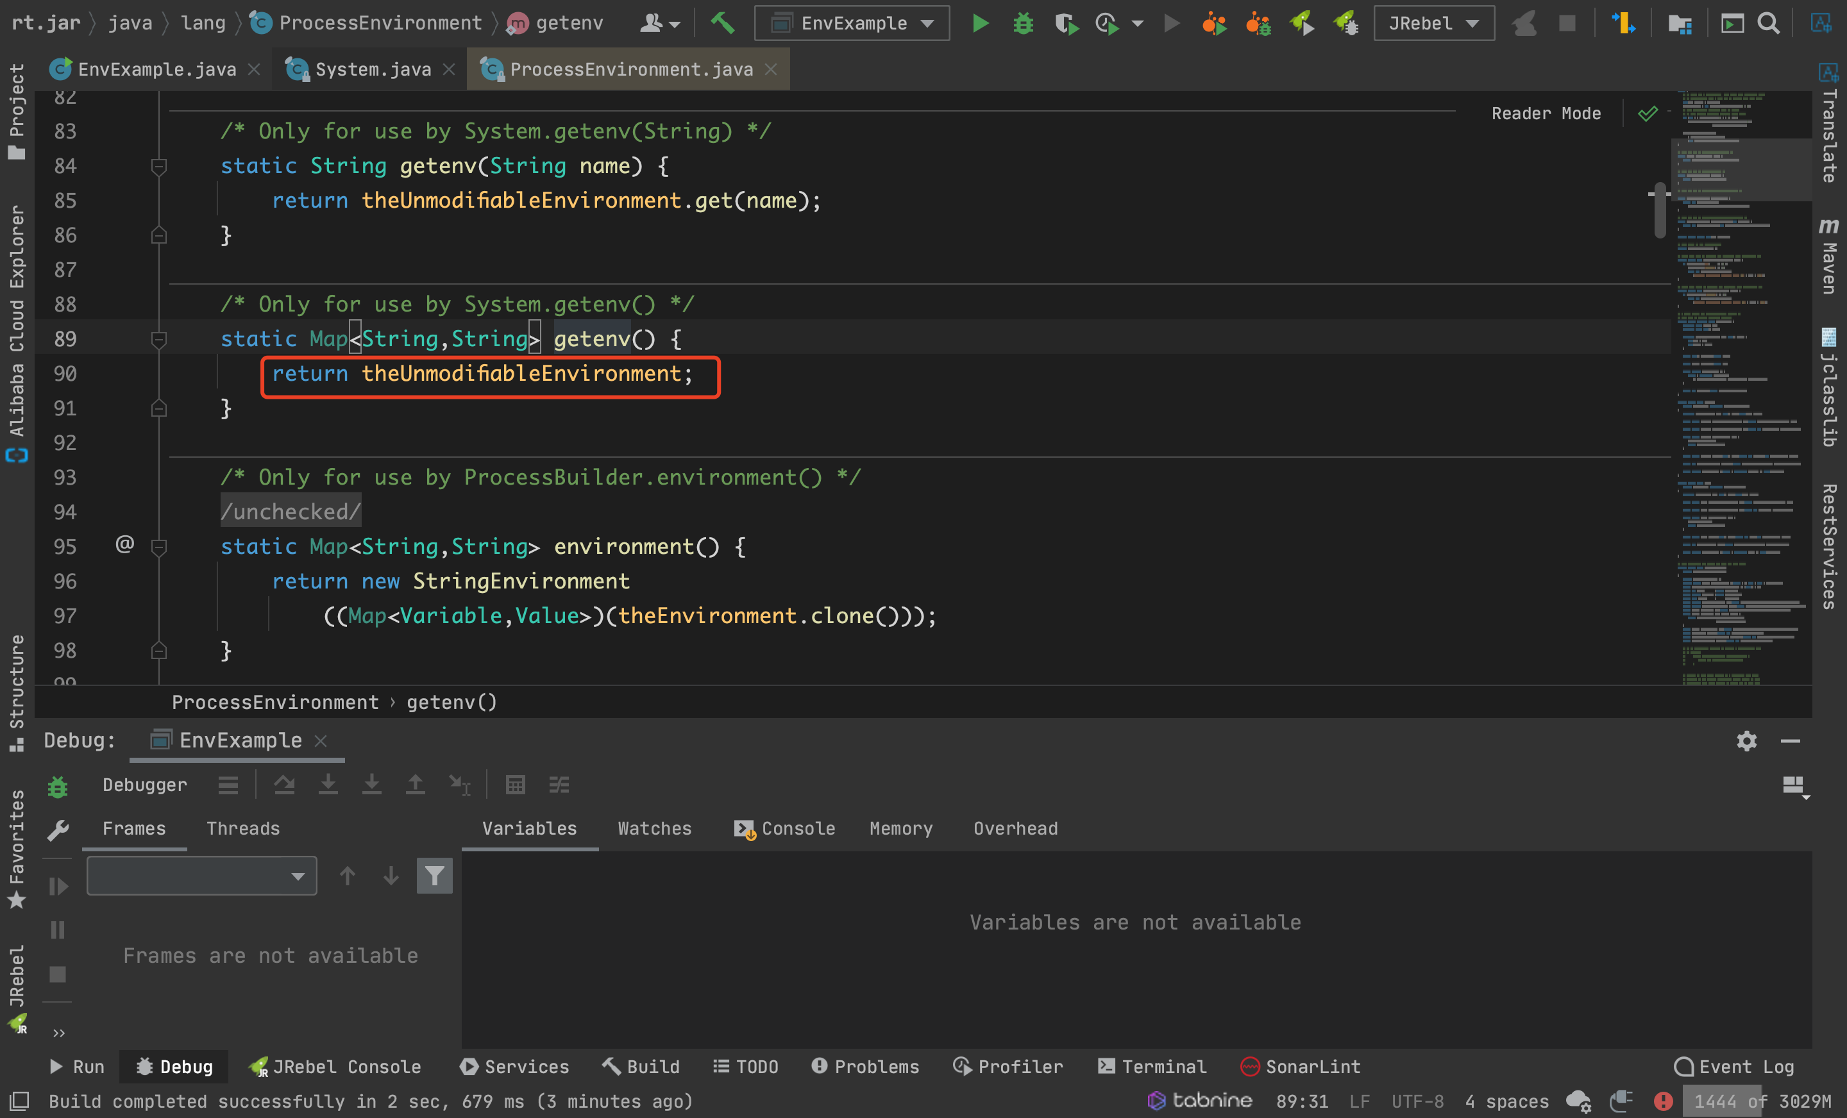Viewport: 1847px width, 1118px height.
Task: Click the red error indicator in the status bar
Action: coord(1662,1101)
